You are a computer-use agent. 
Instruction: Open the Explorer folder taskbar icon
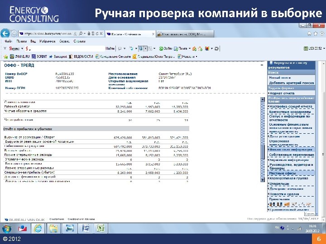point(53,229)
